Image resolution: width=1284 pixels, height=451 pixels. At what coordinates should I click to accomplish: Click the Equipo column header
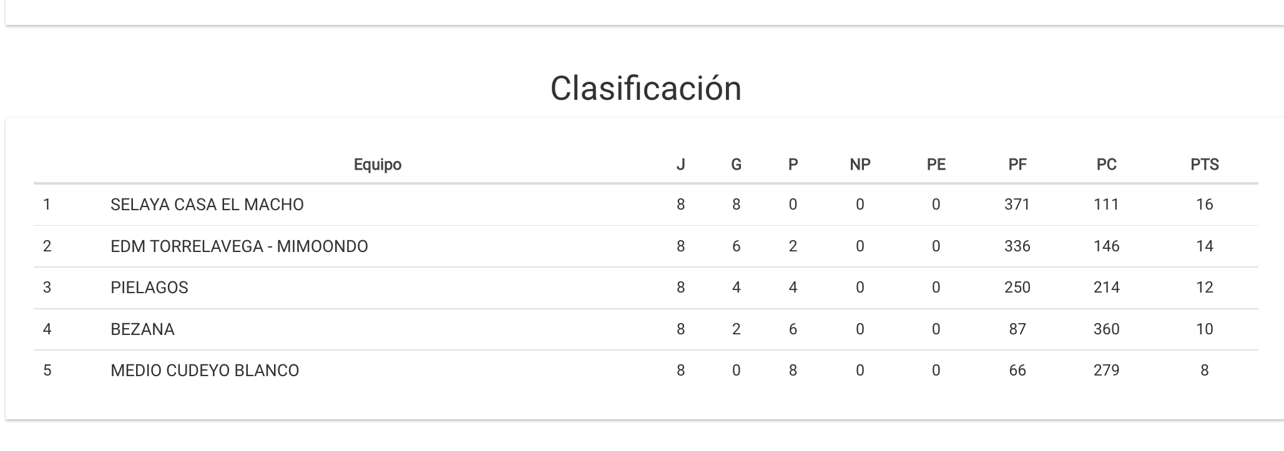(x=377, y=165)
